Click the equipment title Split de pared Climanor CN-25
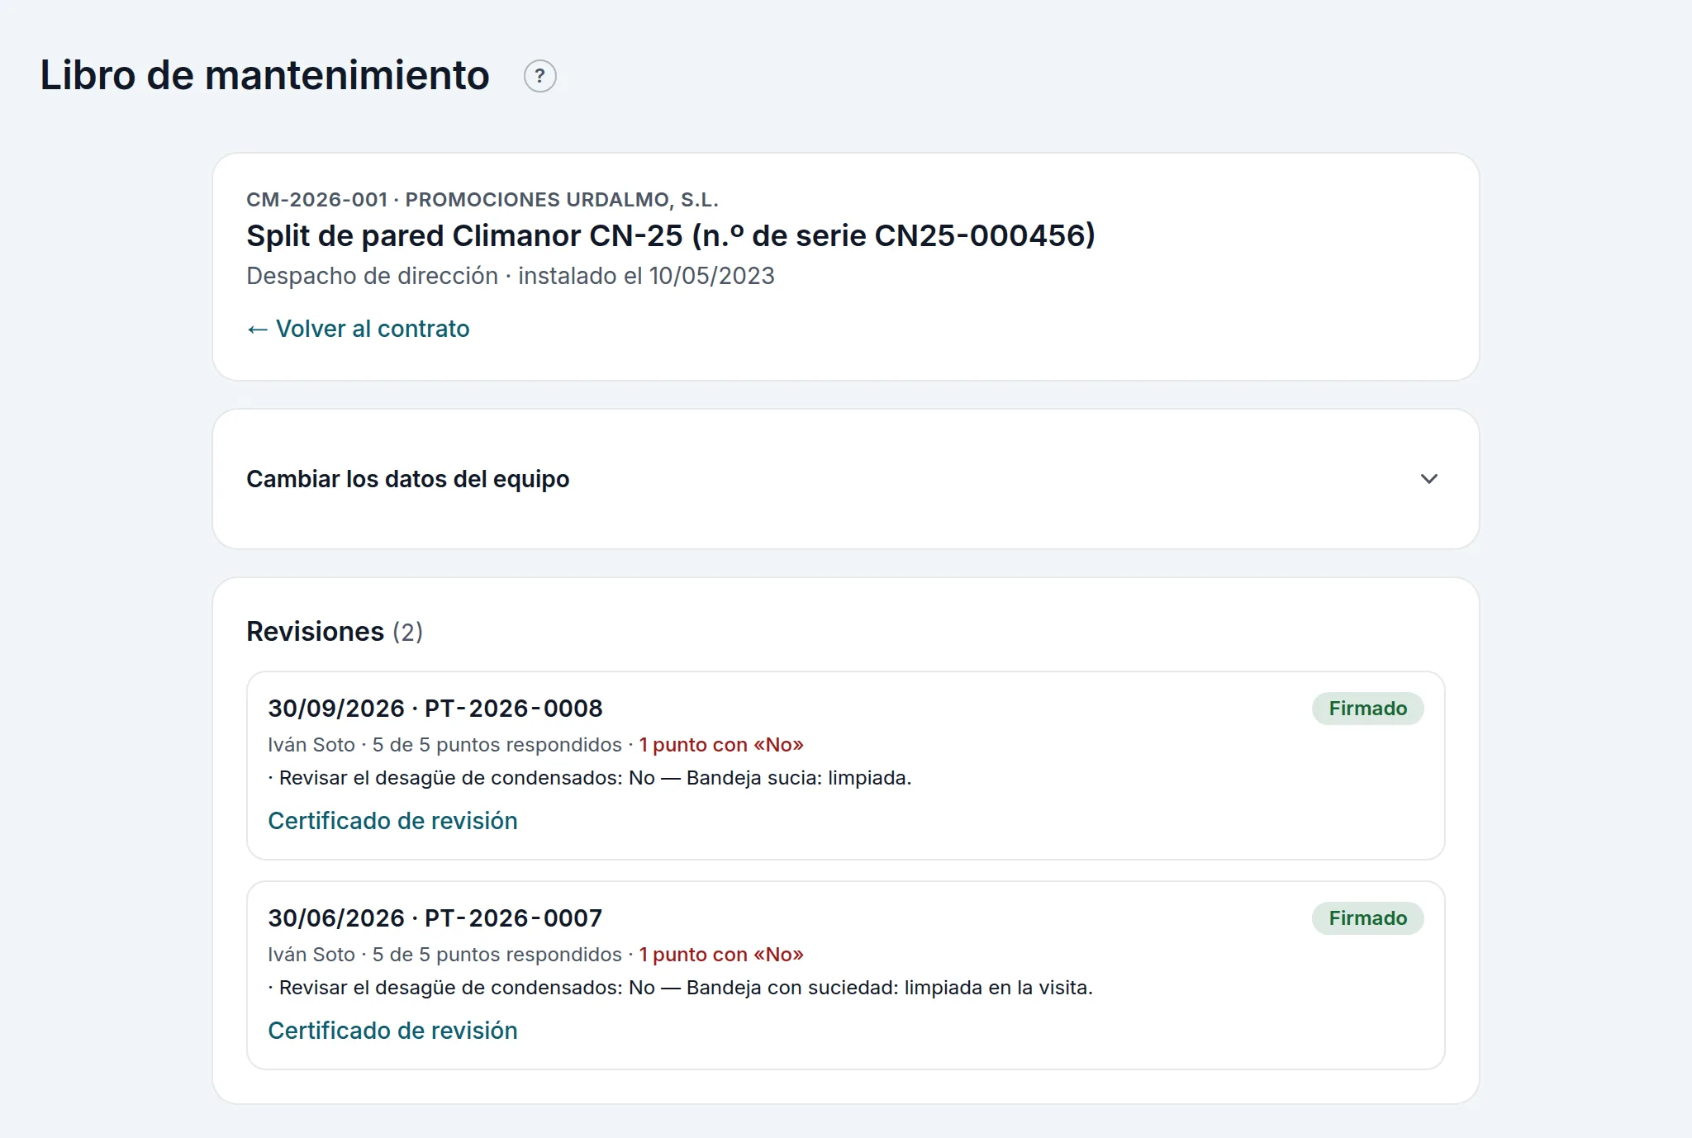This screenshot has width=1692, height=1138. [671, 235]
